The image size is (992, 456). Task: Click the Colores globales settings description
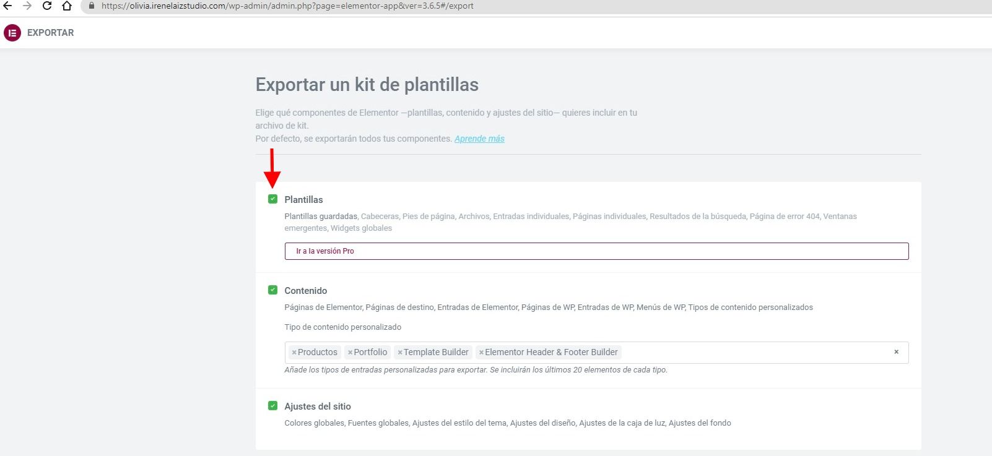(x=508, y=423)
